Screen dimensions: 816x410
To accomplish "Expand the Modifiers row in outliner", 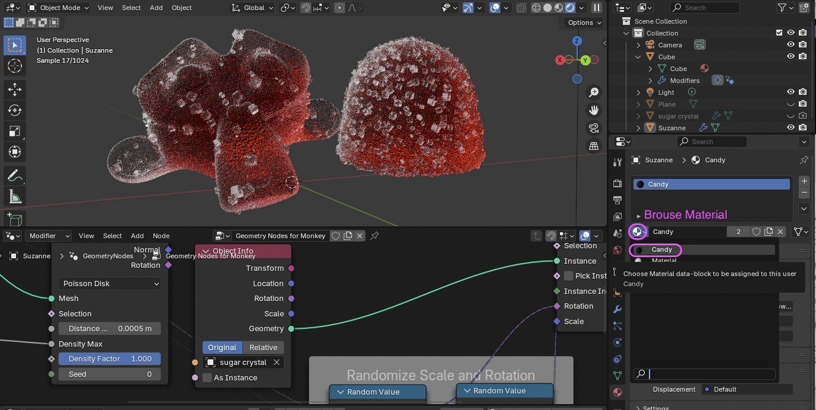I will coord(650,81).
